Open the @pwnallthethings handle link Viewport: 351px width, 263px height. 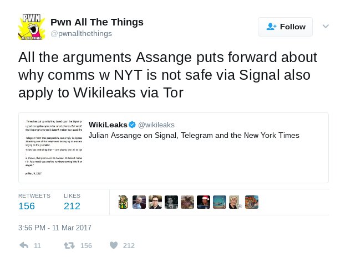(81, 34)
